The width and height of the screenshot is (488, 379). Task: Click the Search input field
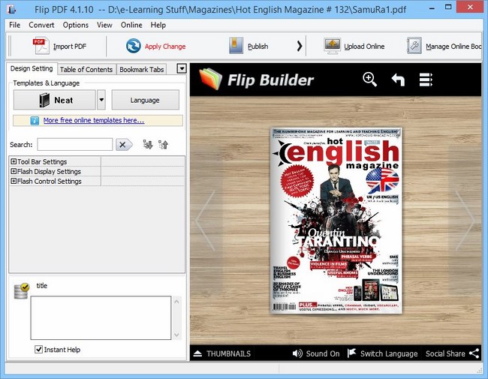coord(74,144)
